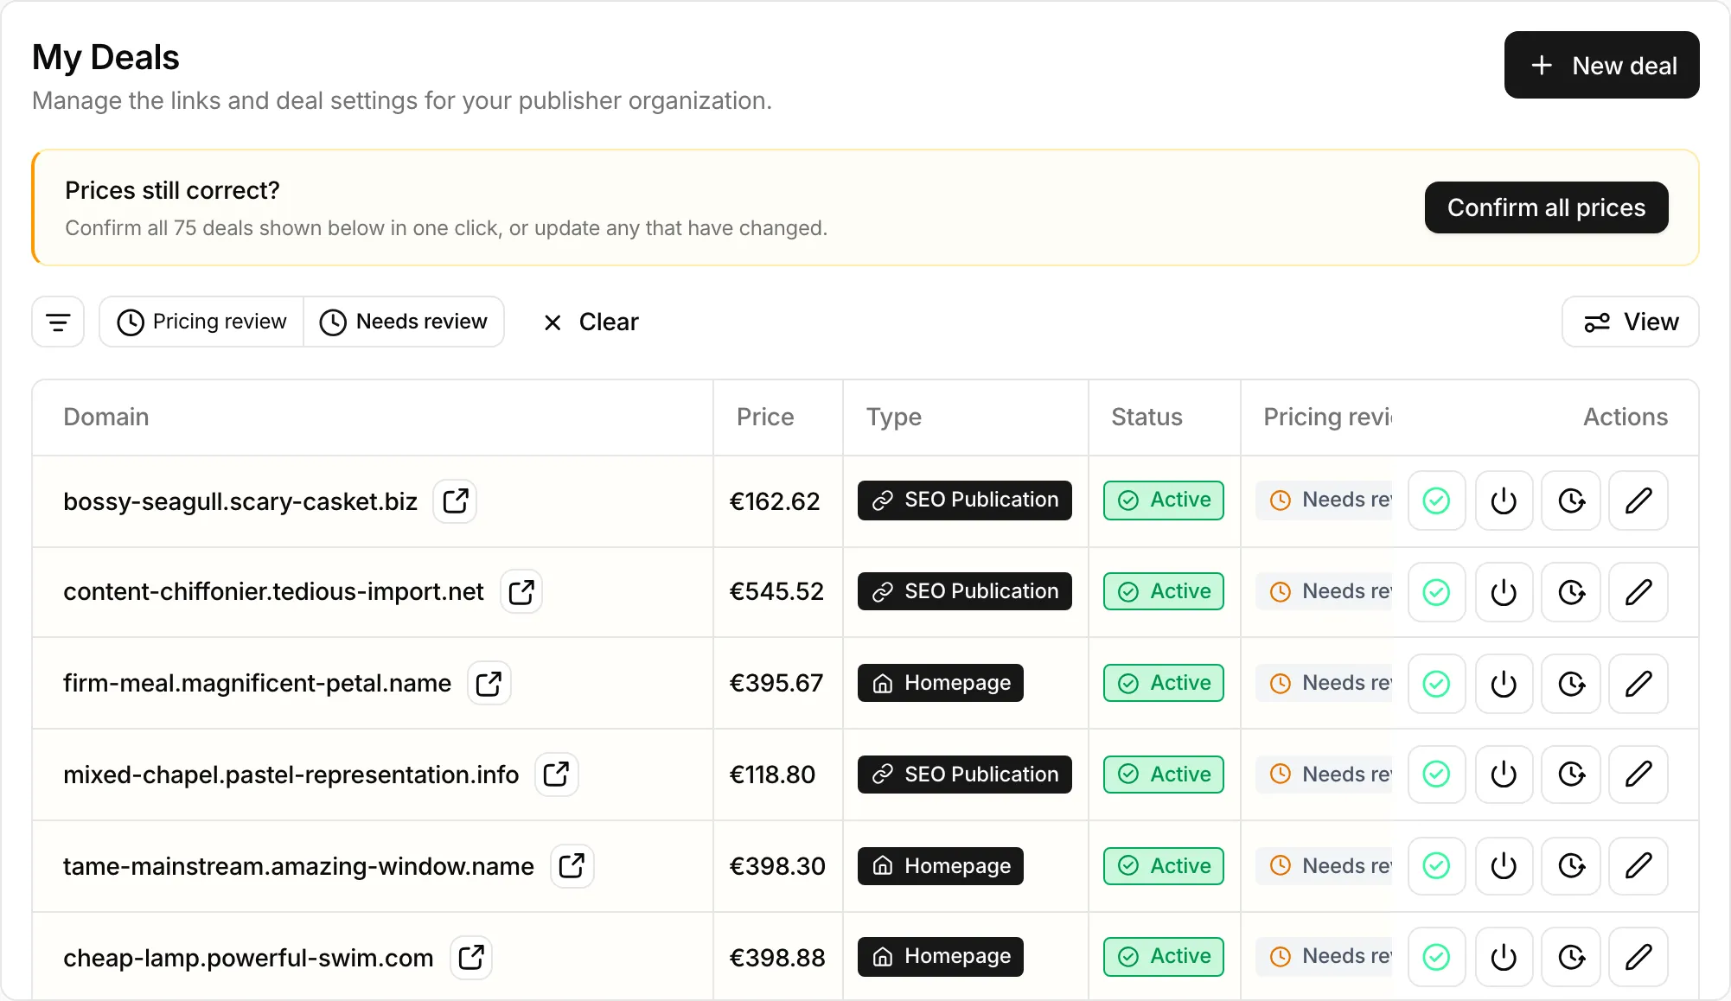Confirm price for firm-meal.magnificent-petal.name with check icon
The width and height of the screenshot is (1731, 1001).
(x=1436, y=684)
